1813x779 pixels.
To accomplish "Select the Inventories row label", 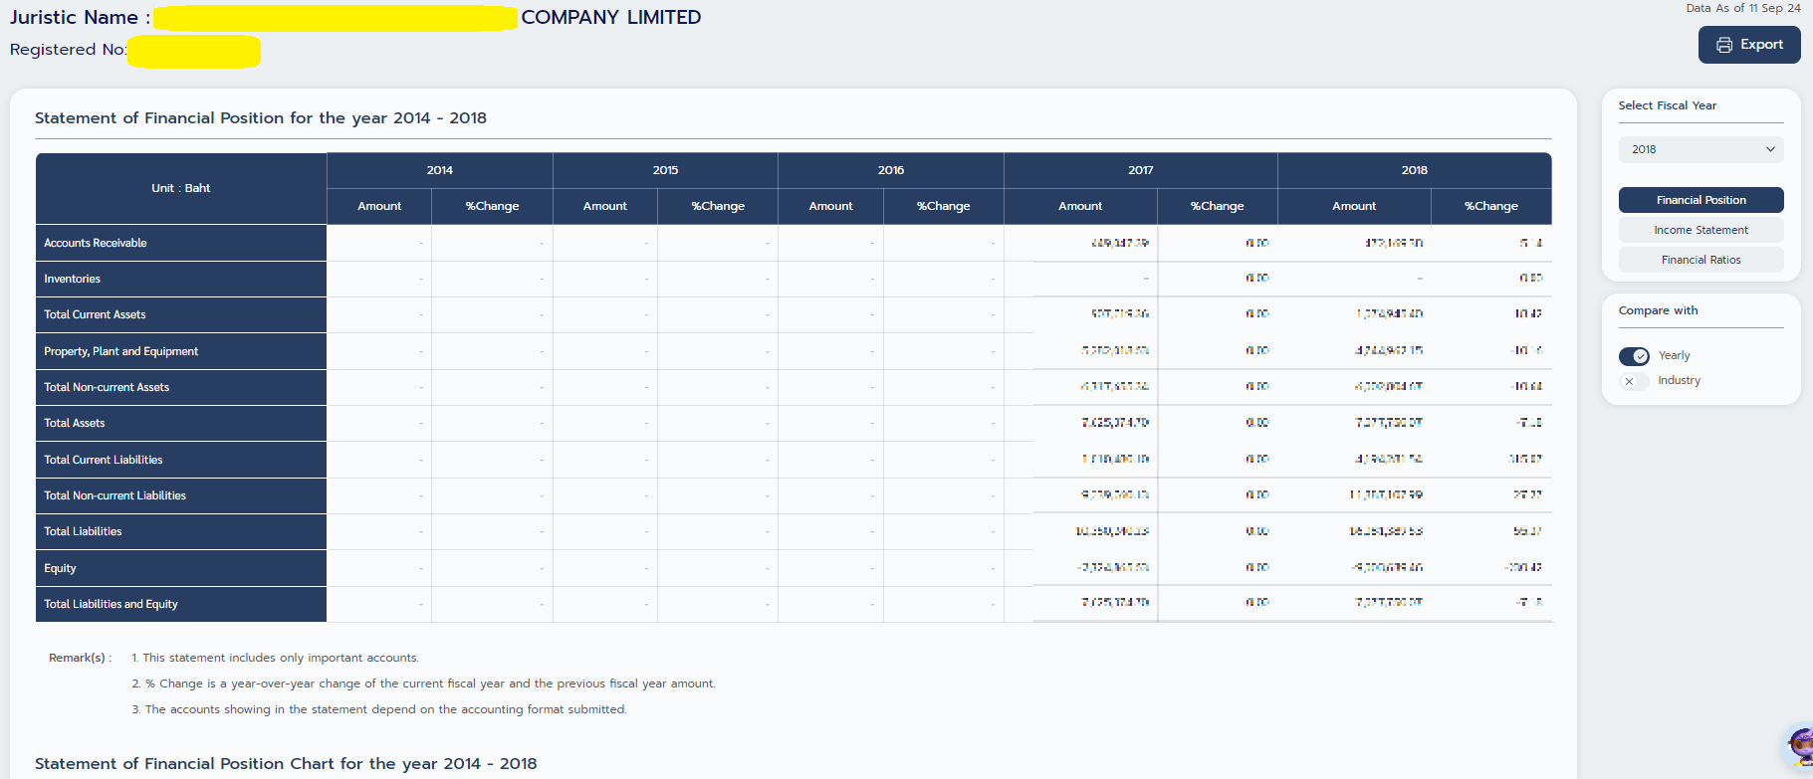I will [72, 279].
